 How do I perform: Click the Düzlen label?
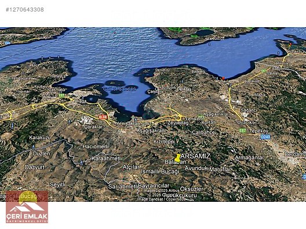click(41, 153)
